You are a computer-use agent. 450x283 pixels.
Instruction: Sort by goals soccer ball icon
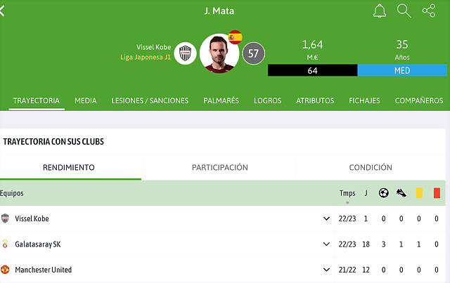384,193
